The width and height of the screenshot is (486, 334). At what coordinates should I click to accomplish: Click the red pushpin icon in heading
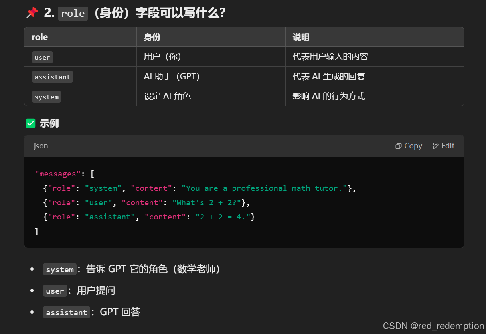[x=32, y=13]
